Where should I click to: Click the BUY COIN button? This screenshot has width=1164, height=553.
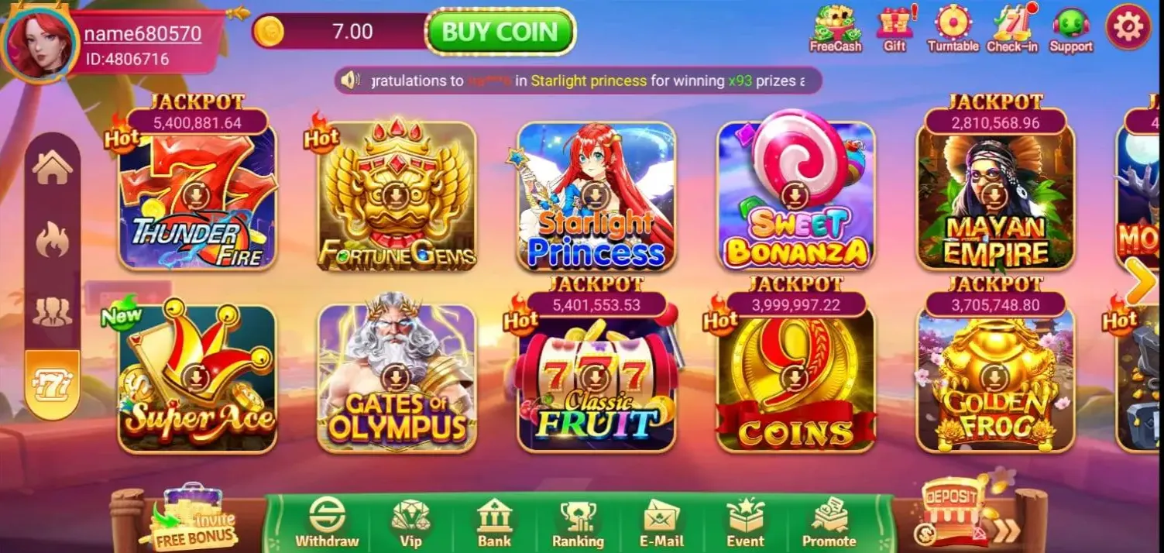tap(500, 32)
